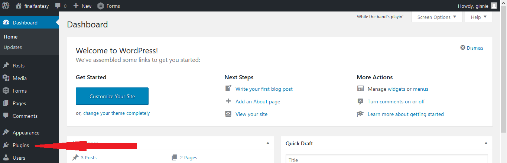The width and height of the screenshot is (507, 163).
Task: Open the finalfantasy site home icon
Action: click(19, 6)
